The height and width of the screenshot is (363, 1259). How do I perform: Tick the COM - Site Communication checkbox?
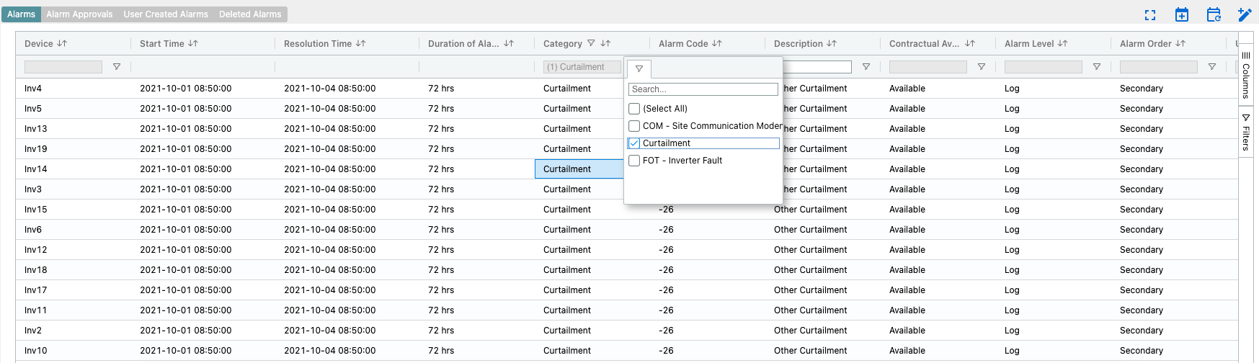(x=634, y=126)
